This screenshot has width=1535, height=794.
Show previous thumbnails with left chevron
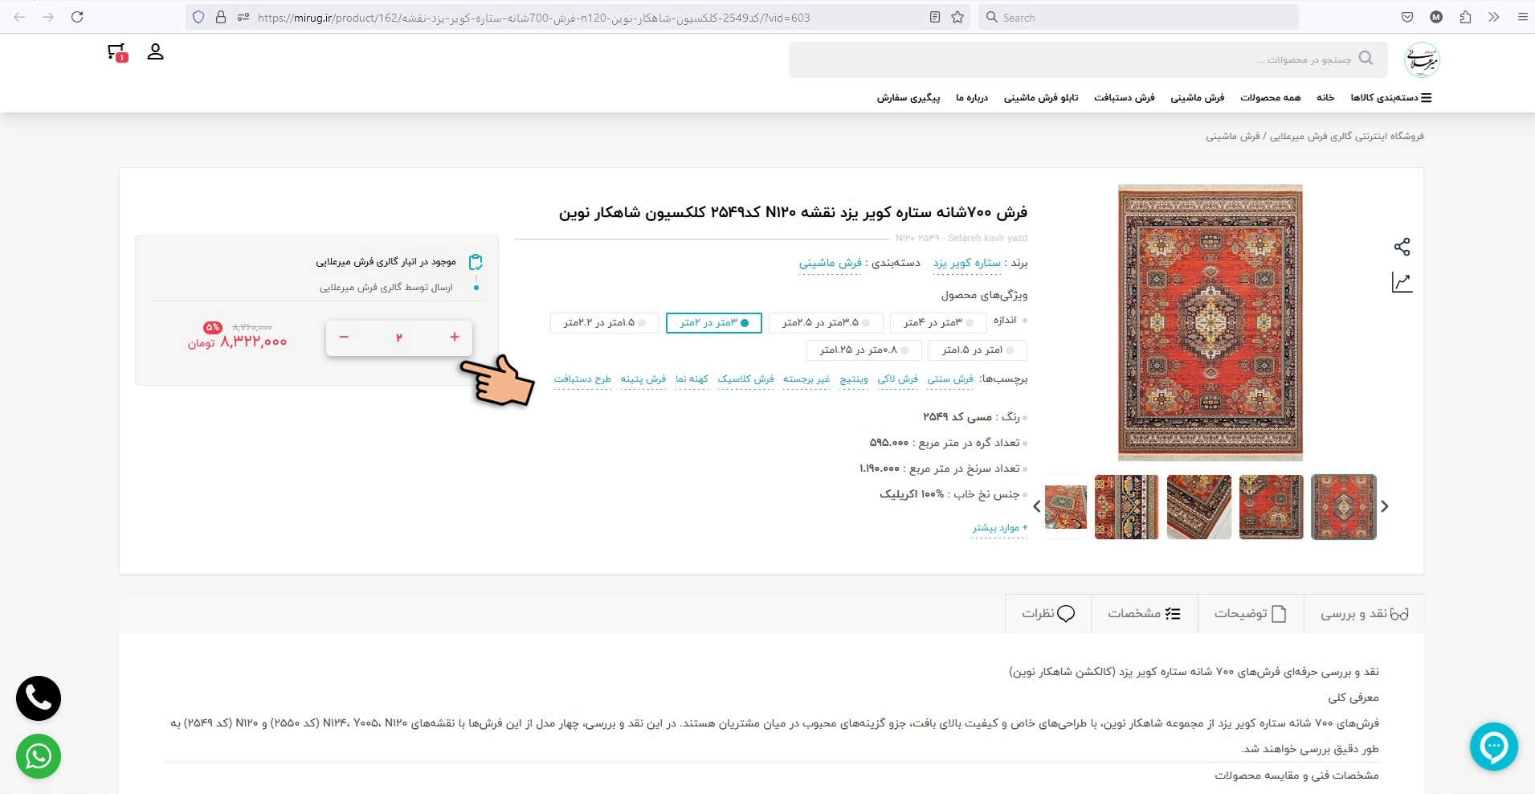(1036, 506)
